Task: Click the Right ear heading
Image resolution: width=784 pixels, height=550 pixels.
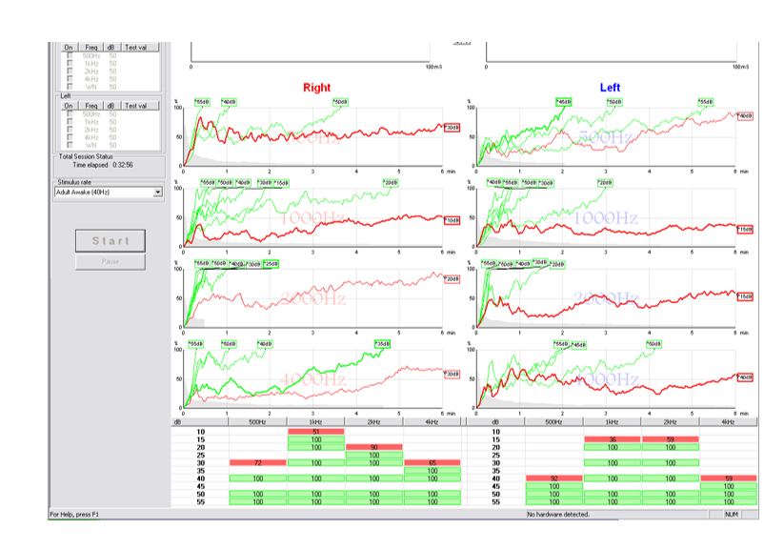Action: (x=317, y=88)
